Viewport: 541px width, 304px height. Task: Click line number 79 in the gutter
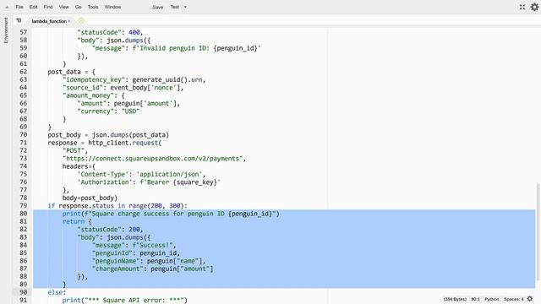(x=23, y=206)
